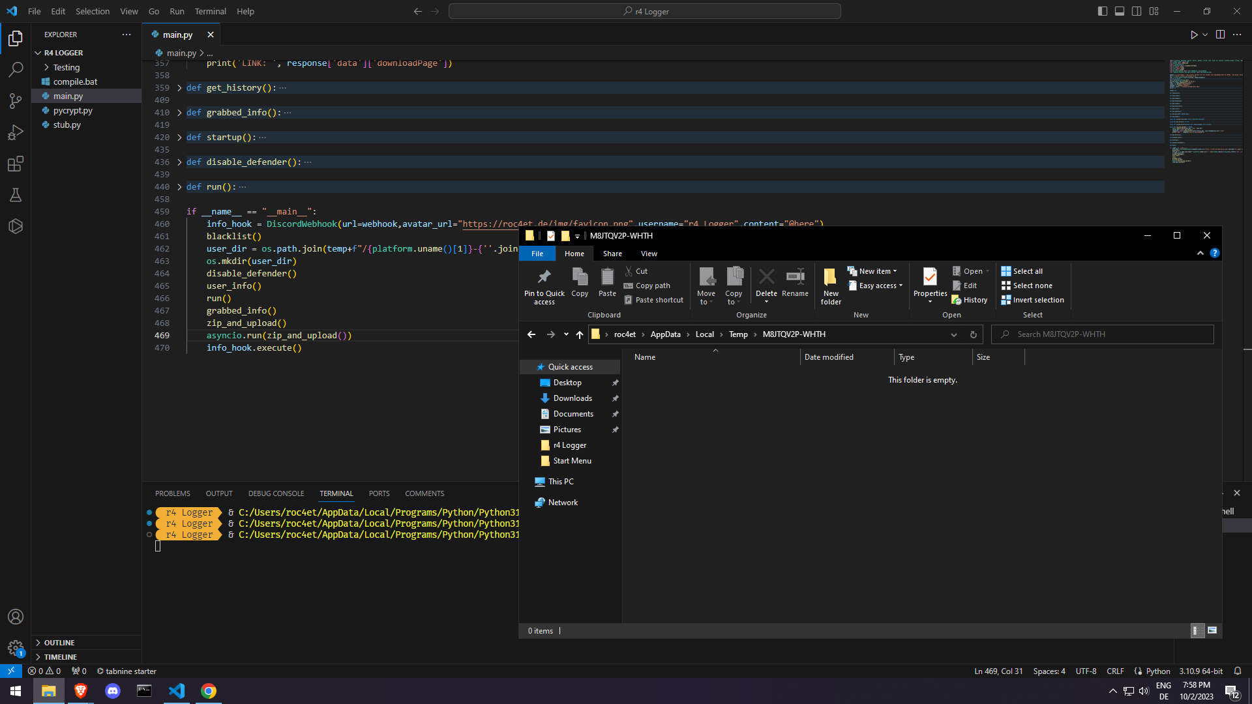Click Rename in the Organize group

click(795, 283)
